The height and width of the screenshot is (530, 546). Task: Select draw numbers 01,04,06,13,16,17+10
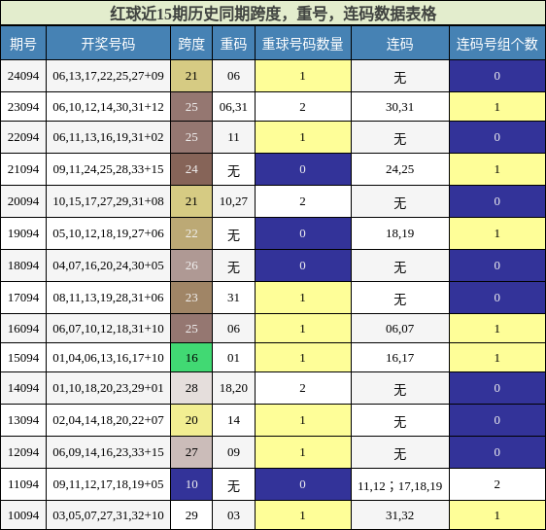click(x=108, y=358)
